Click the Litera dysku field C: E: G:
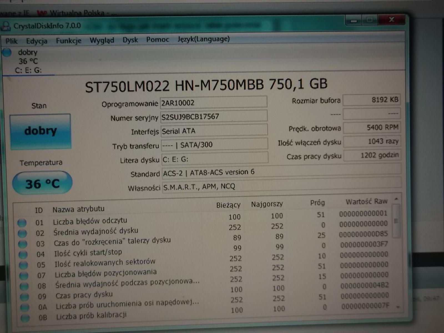 click(x=215, y=159)
